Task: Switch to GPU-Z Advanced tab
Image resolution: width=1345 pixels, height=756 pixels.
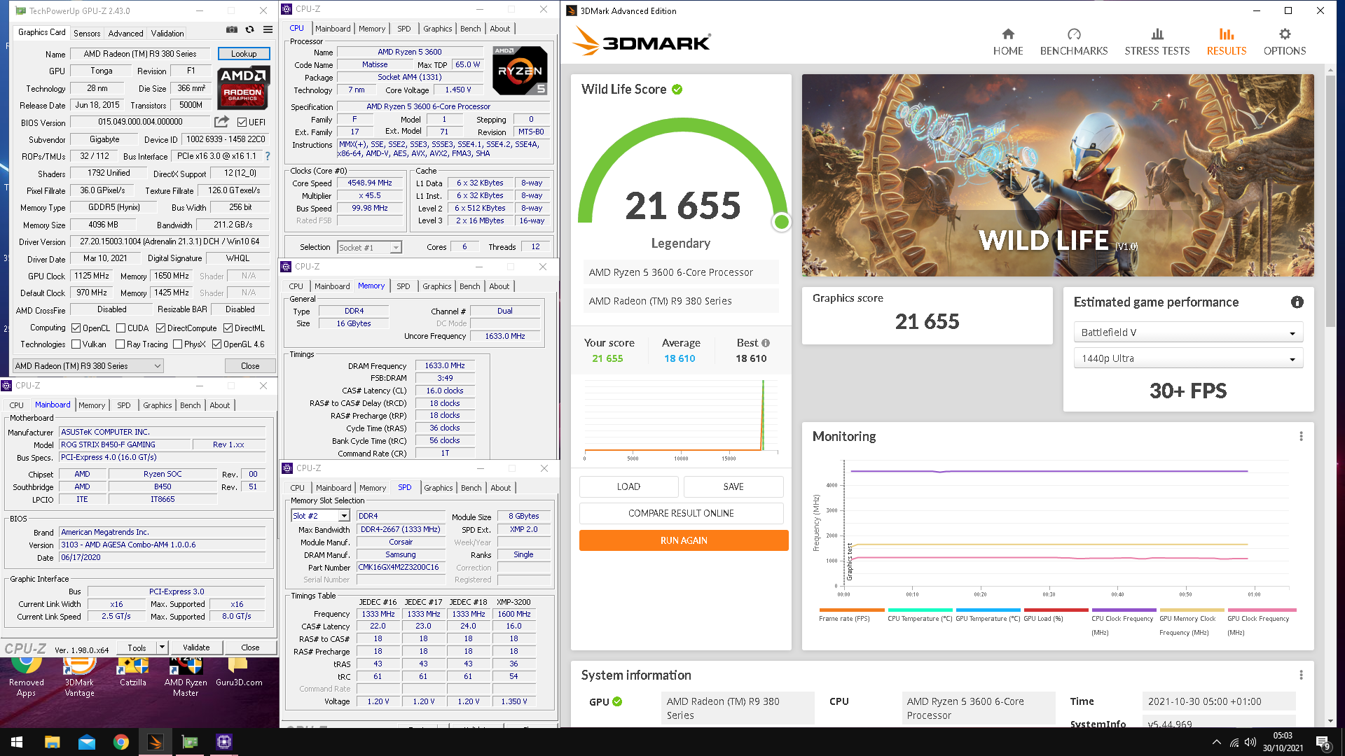Action: (x=125, y=34)
